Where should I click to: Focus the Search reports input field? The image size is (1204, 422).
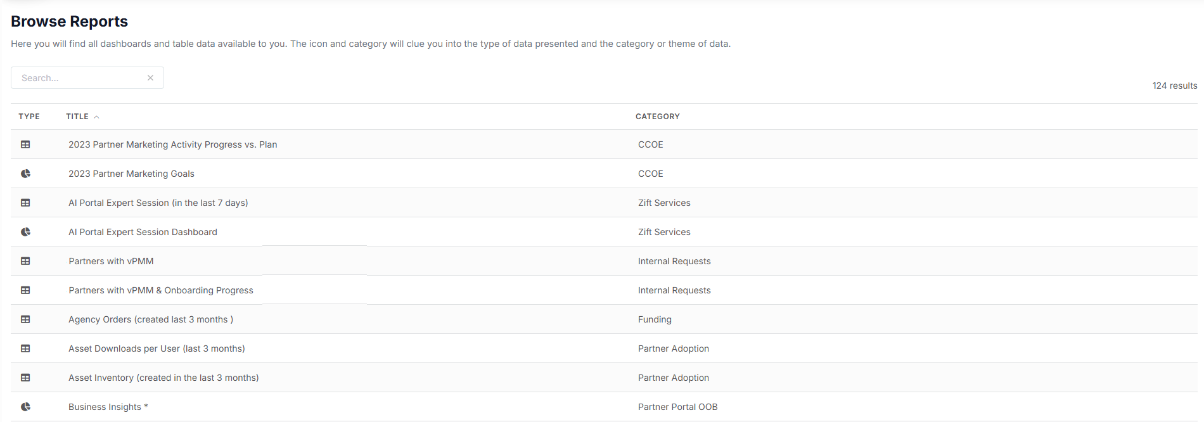click(79, 78)
